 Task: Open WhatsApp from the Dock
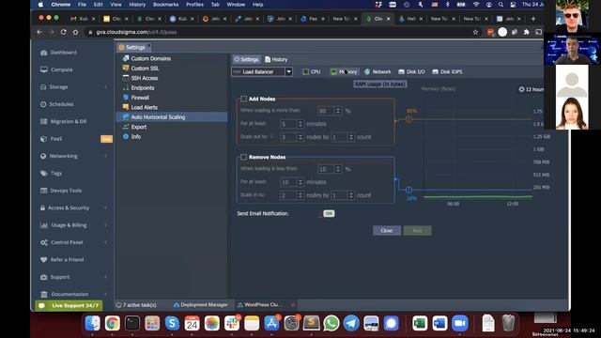(x=331, y=323)
